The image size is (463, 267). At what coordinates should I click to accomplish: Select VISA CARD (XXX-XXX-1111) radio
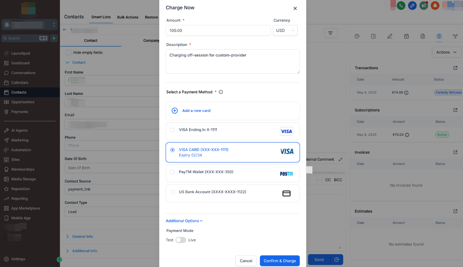click(x=173, y=150)
